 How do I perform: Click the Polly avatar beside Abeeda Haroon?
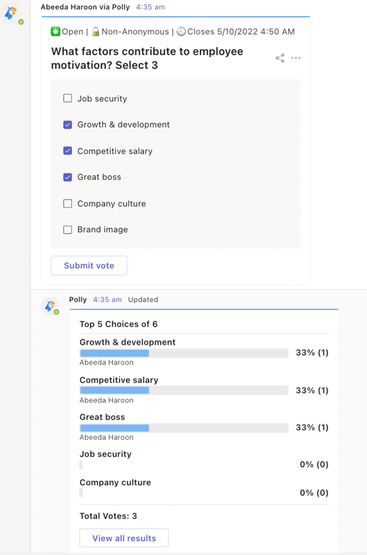[12, 15]
